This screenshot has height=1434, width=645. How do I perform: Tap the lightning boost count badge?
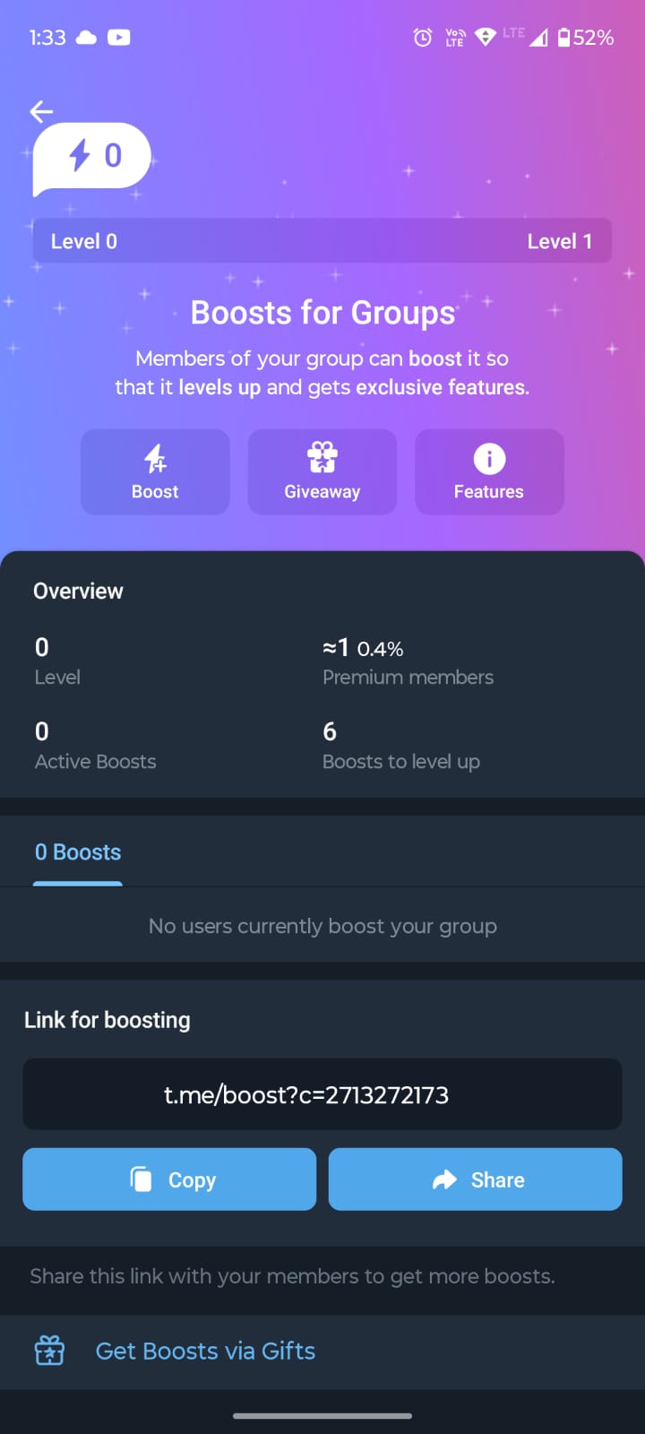click(x=92, y=157)
